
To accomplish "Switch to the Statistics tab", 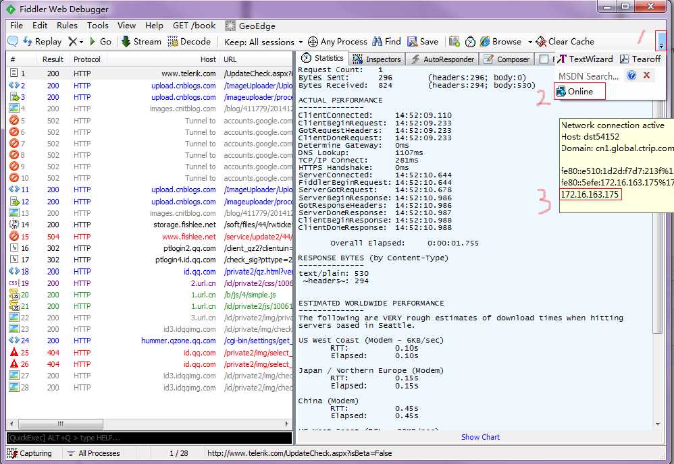I will [322, 59].
